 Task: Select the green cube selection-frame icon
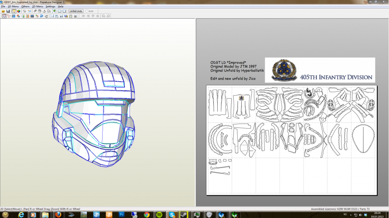click(x=54, y=11)
